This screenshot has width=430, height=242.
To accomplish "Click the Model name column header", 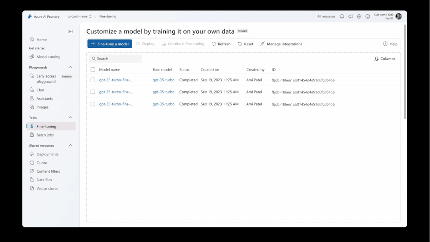I will click(x=109, y=70).
